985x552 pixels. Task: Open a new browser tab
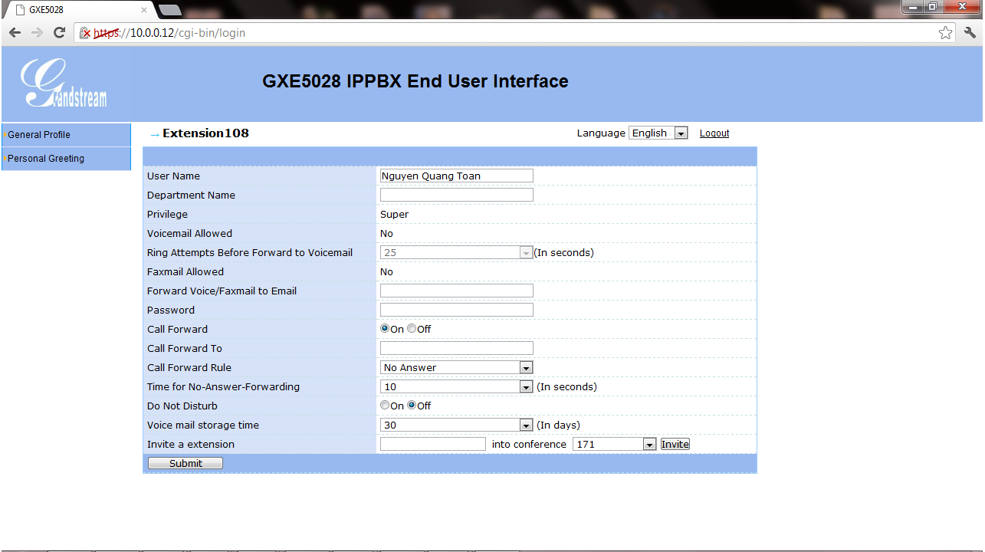(169, 10)
